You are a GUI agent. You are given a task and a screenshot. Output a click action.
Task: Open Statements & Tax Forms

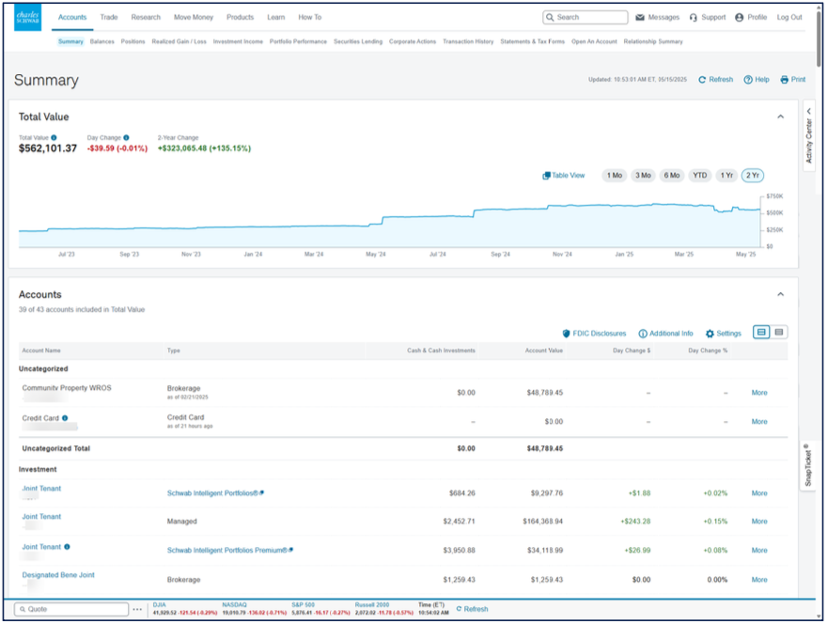(532, 41)
